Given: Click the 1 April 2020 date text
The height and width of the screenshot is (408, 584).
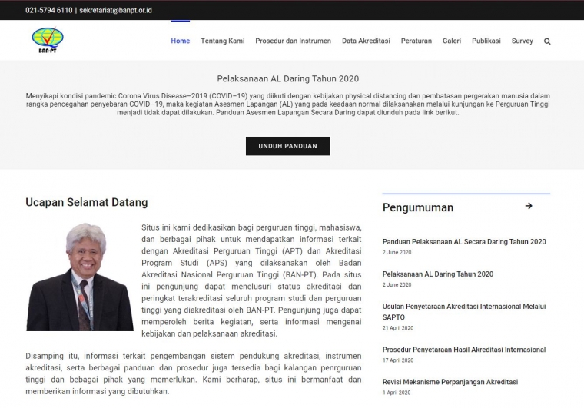Looking at the screenshot, I should click(x=397, y=393).
